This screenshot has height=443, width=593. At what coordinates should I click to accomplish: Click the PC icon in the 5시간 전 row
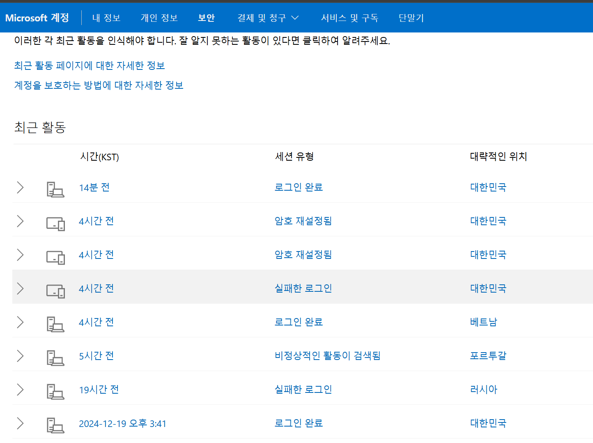pyautogui.click(x=55, y=358)
